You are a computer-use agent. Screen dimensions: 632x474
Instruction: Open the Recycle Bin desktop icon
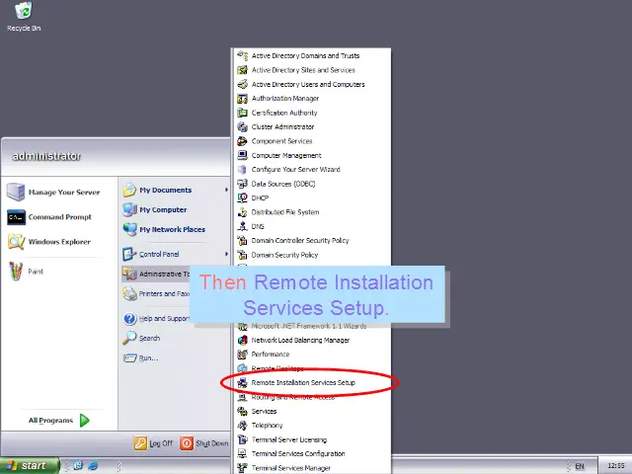[x=23, y=13]
